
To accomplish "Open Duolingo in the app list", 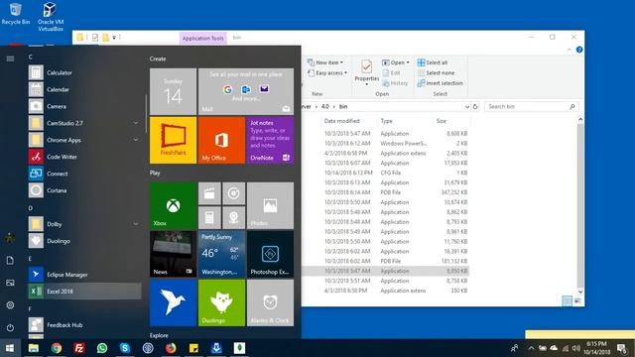I will (84, 241).
